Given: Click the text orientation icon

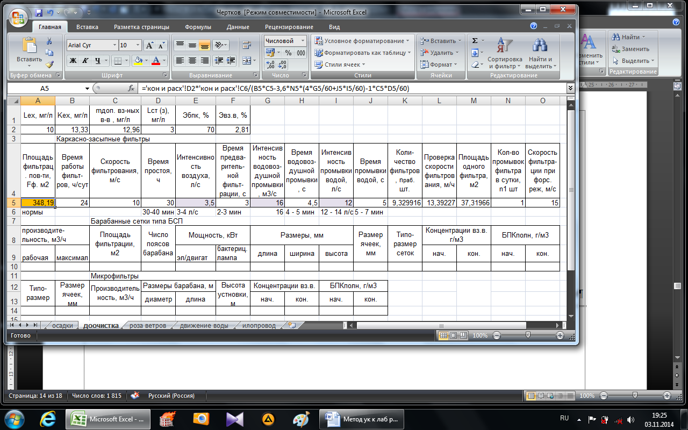Looking at the screenshot, I should pyautogui.click(x=219, y=45).
